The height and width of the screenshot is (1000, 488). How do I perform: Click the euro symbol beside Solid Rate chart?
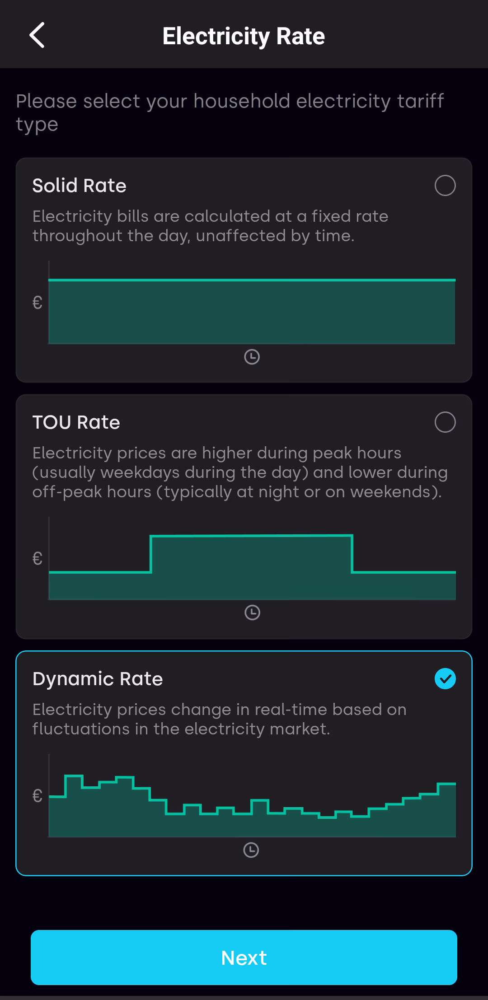point(38,303)
